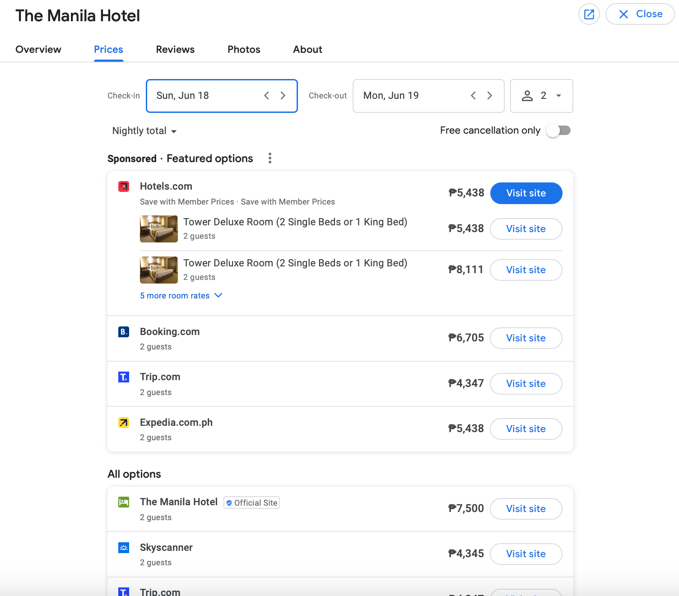Image resolution: width=679 pixels, height=596 pixels.
Task: Close the Manila Hotel panel
Action: tap(640, 14)
